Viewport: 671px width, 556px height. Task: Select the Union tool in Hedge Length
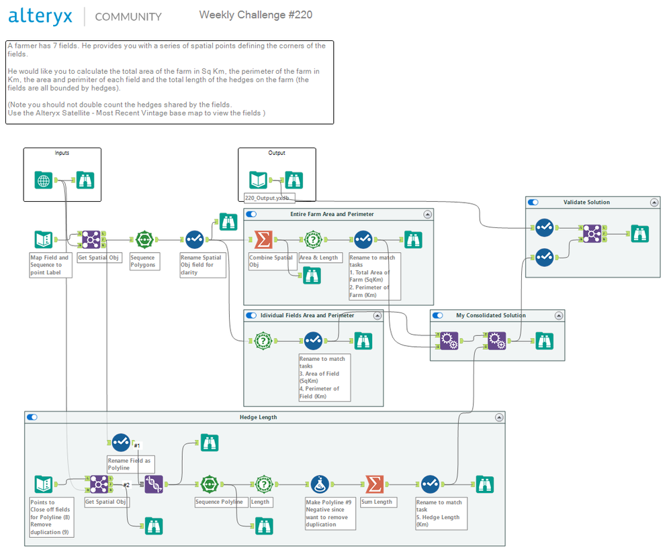click(154, 484)
